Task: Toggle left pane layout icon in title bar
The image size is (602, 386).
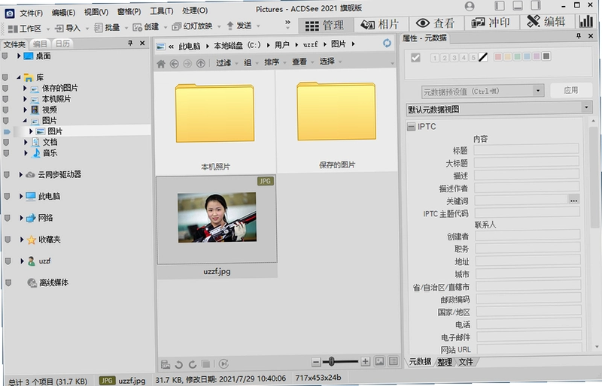Action: [500, 5]
